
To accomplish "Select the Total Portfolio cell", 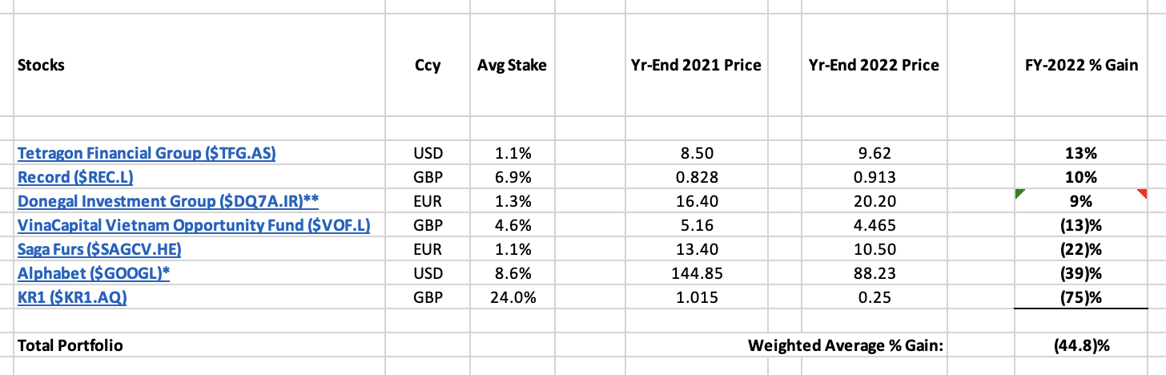I will coord(70,345).
